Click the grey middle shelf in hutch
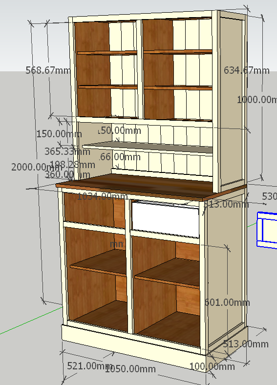The height and width of the screenshot is (385, 277). pos(148,148)
